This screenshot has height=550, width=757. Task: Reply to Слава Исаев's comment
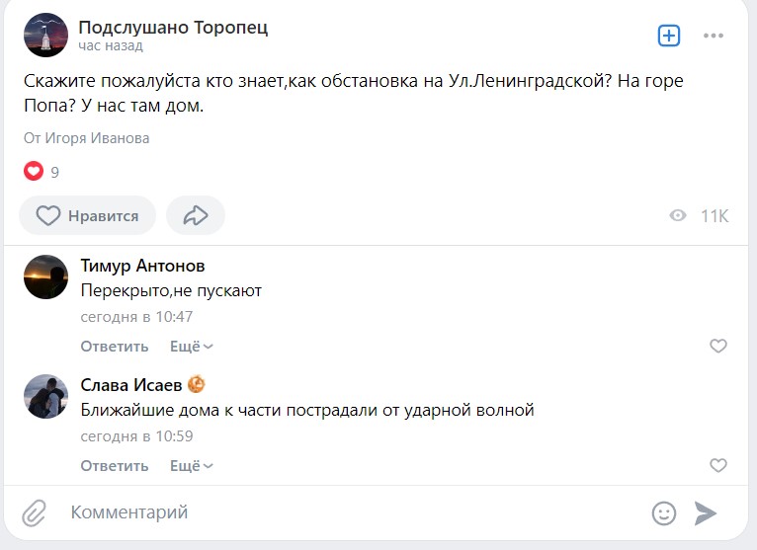(114, 465)
